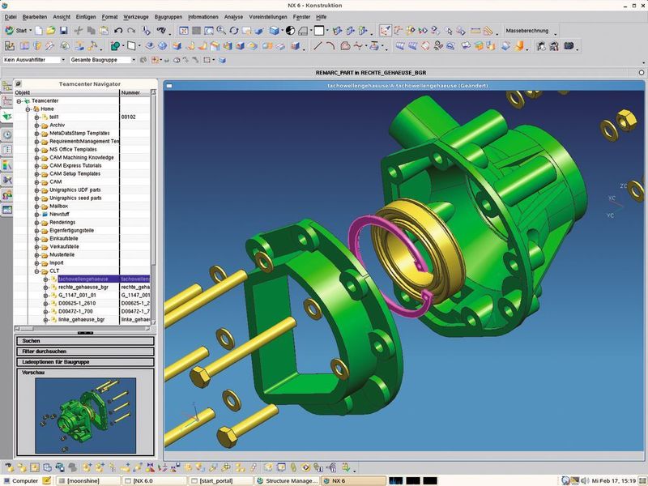Click the Sketch icon in feature toolbar
648x486 pixels.
point(9,46)
